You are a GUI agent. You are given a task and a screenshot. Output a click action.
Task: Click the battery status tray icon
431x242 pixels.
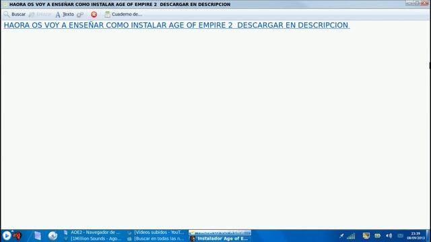click(x=377, y=236)
